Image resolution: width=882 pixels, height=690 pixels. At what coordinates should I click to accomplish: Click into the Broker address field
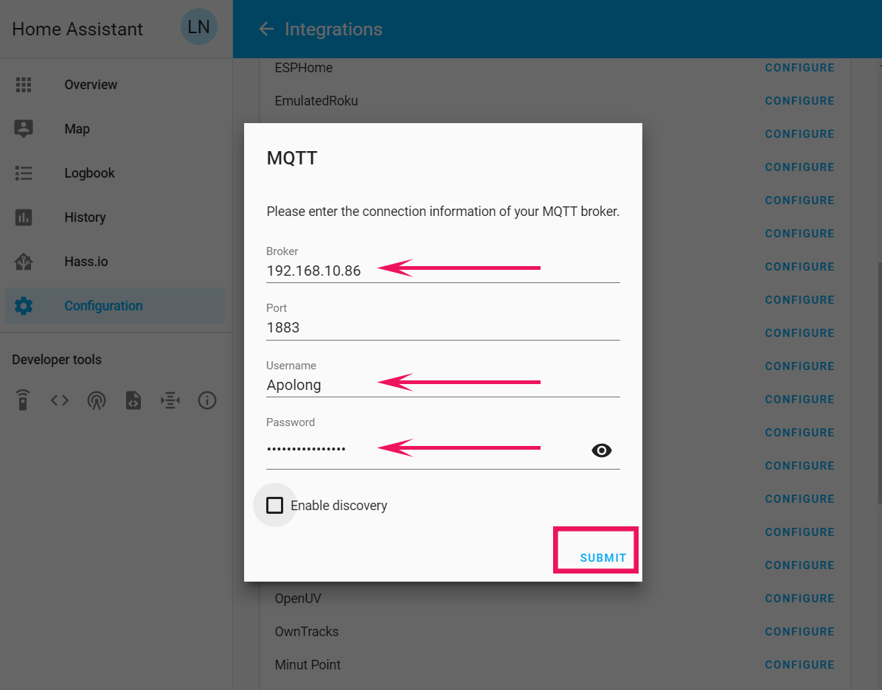pos(442,271)
